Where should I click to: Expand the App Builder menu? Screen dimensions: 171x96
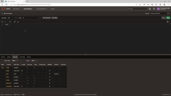(x=17, y=9)
